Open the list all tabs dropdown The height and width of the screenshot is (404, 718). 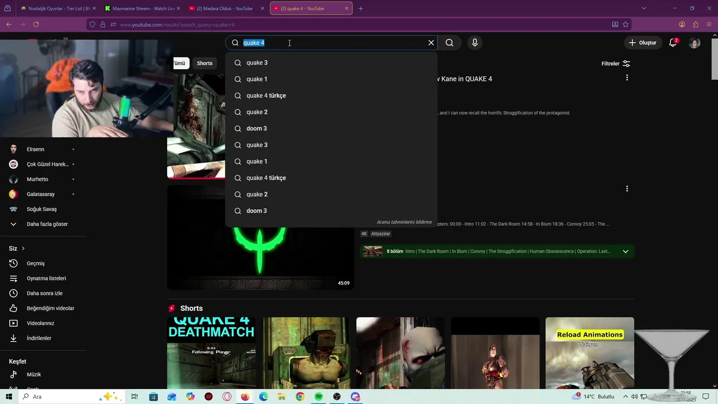point(643,8)
